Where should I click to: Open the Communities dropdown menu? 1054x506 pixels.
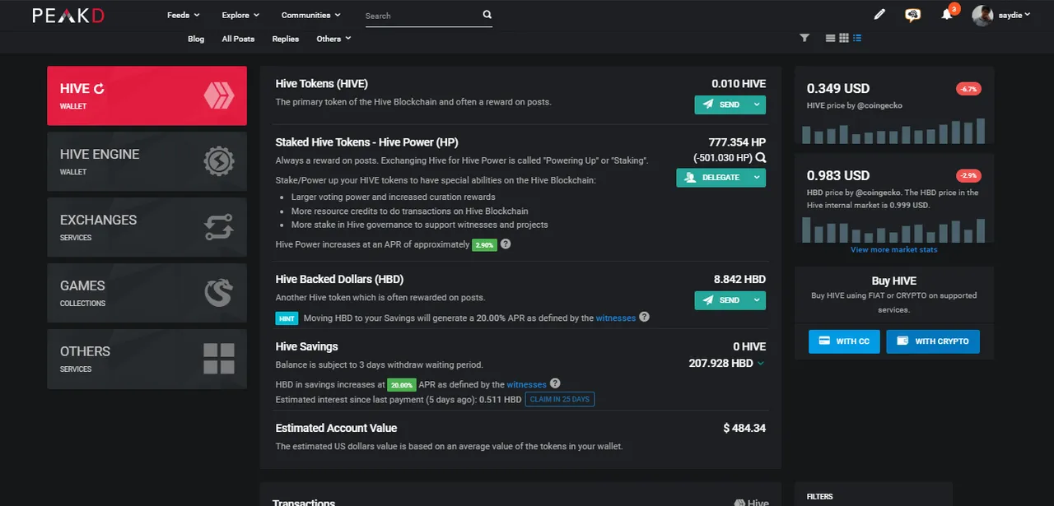coord(311,15)
